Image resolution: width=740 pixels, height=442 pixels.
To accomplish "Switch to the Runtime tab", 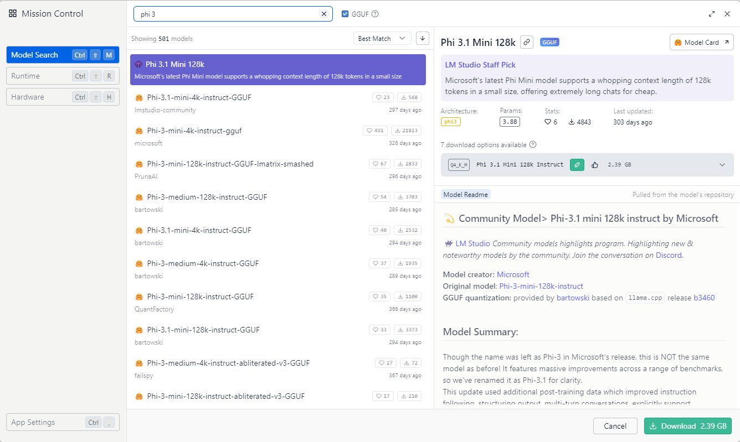I will 63,76.
